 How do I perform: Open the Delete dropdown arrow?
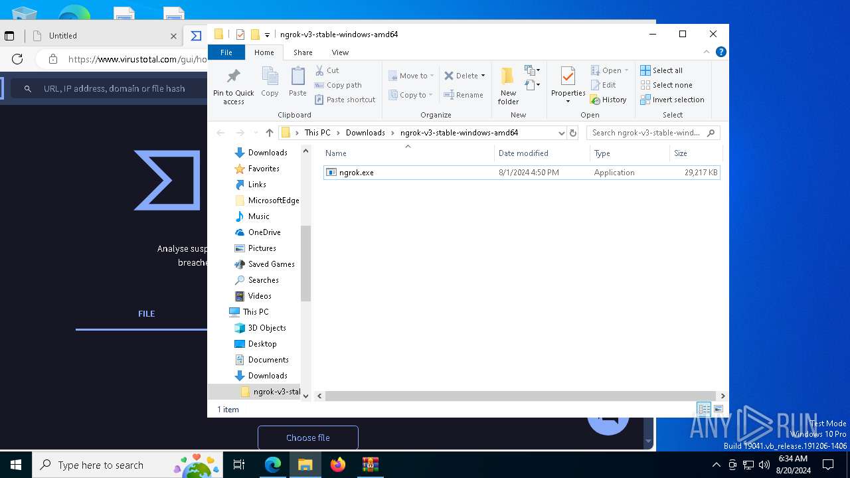coord(483,76)
